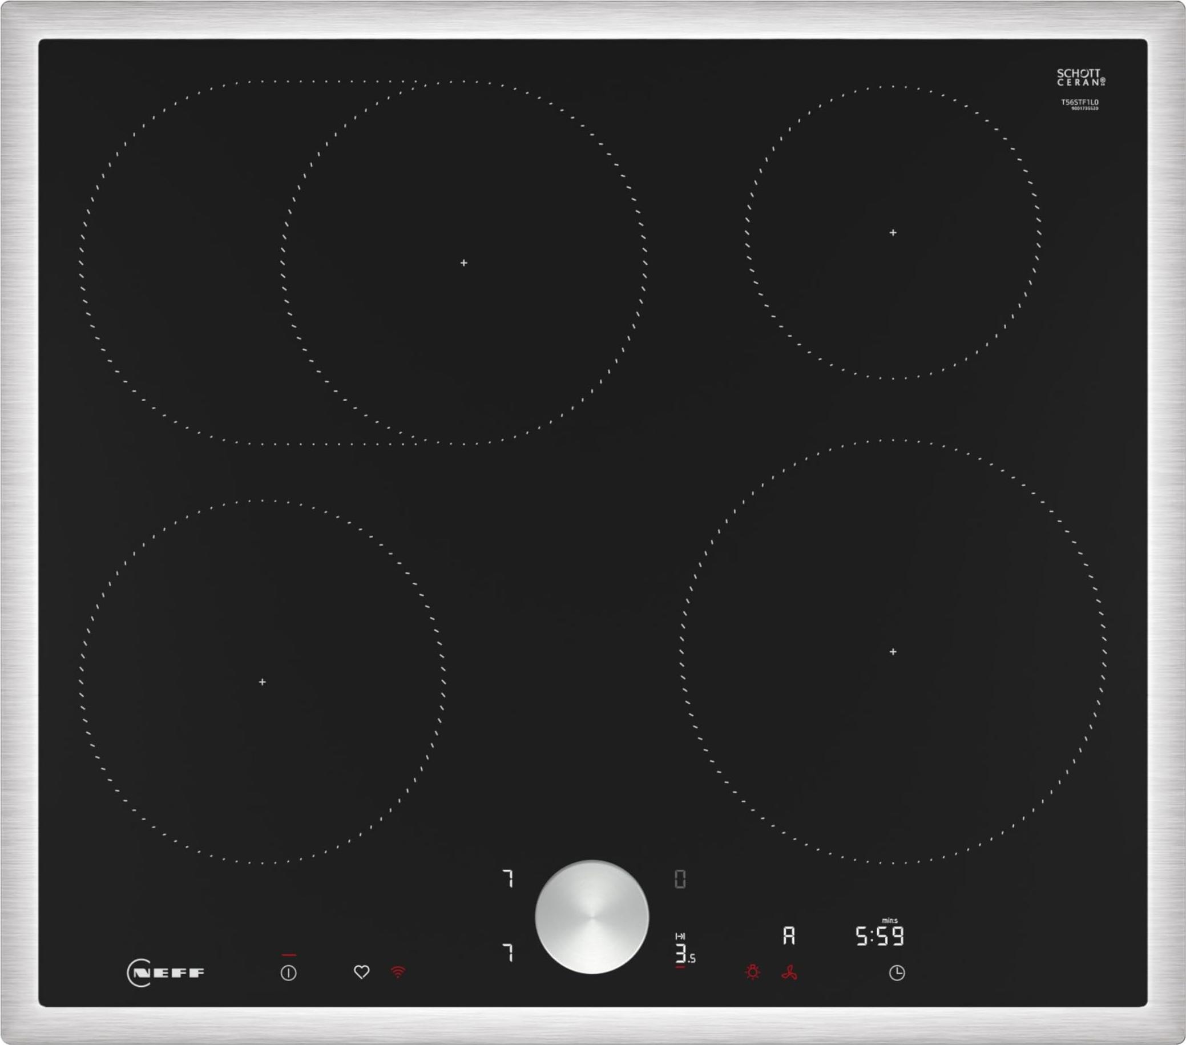
Task: Tap the combi zone link icon
Action: [x=680, y=936]
